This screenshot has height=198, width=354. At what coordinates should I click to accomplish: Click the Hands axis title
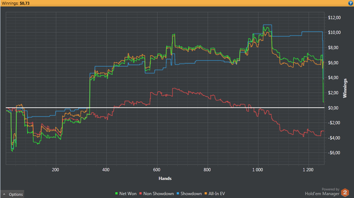[165, 178]
